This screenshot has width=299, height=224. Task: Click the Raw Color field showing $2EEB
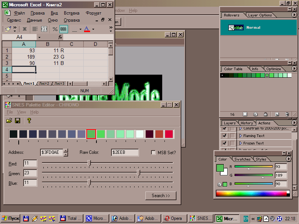[125, 152]
